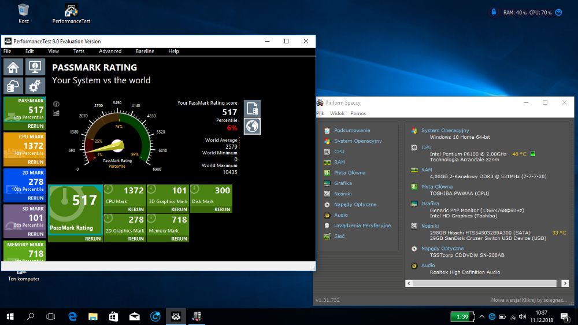Select Sieć in Speccy sidebar
This screenshot has height=325, width=578.
coord(339,236)
